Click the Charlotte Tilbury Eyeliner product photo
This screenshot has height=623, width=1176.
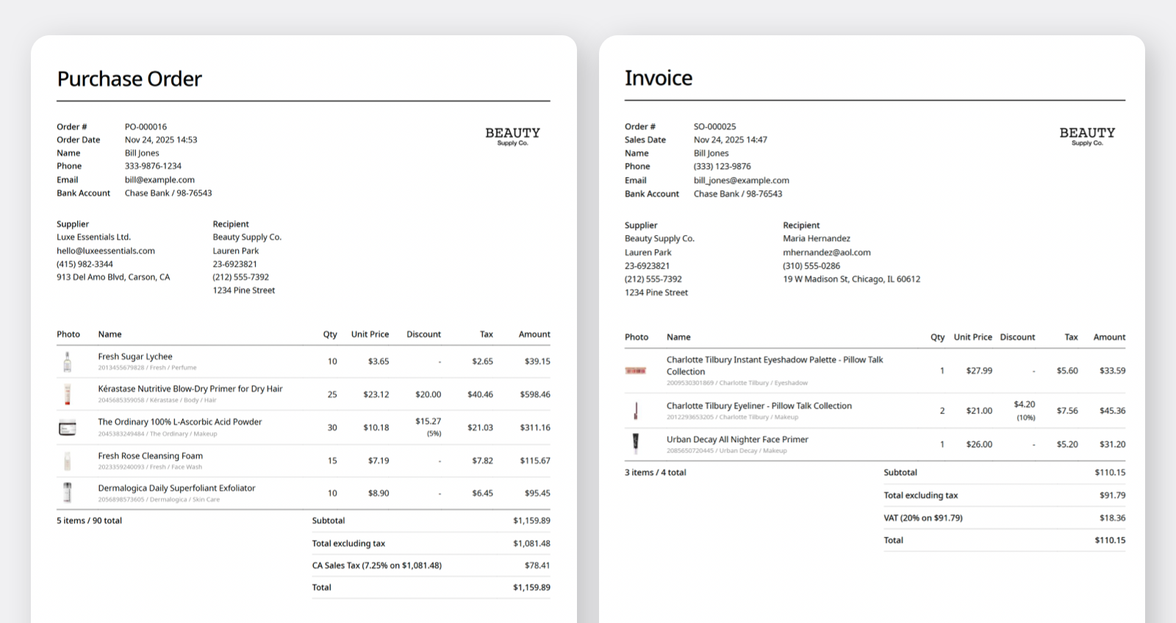(635, 411)
